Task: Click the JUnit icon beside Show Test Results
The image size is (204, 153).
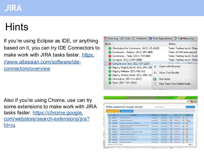Action: (x=155, y=73)
